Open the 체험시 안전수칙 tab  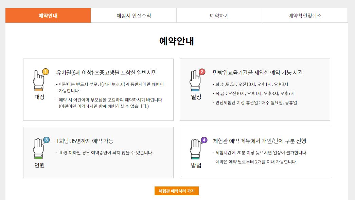pos(134,15)
